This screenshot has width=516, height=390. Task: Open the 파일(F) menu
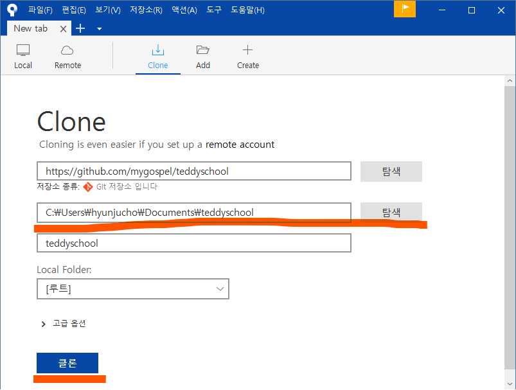(40, 10)
